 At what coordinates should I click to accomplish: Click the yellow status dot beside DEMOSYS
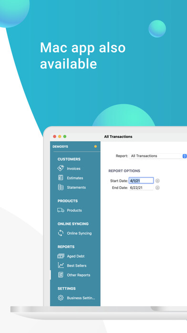(95, 146)
